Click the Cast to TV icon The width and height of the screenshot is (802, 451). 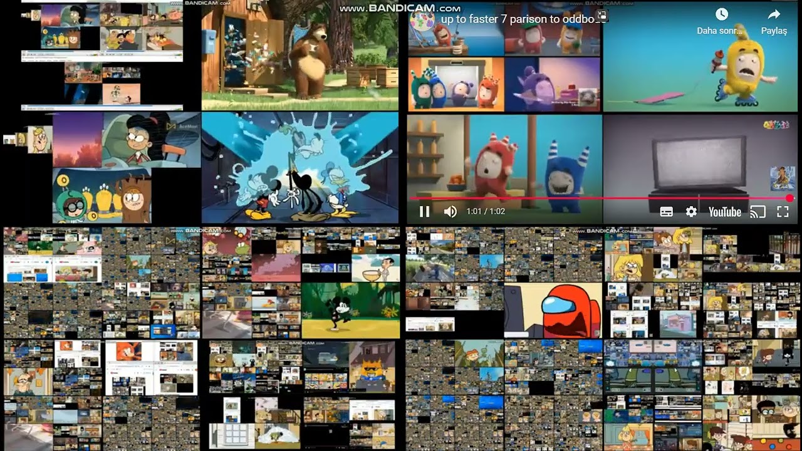click(758, 212)
